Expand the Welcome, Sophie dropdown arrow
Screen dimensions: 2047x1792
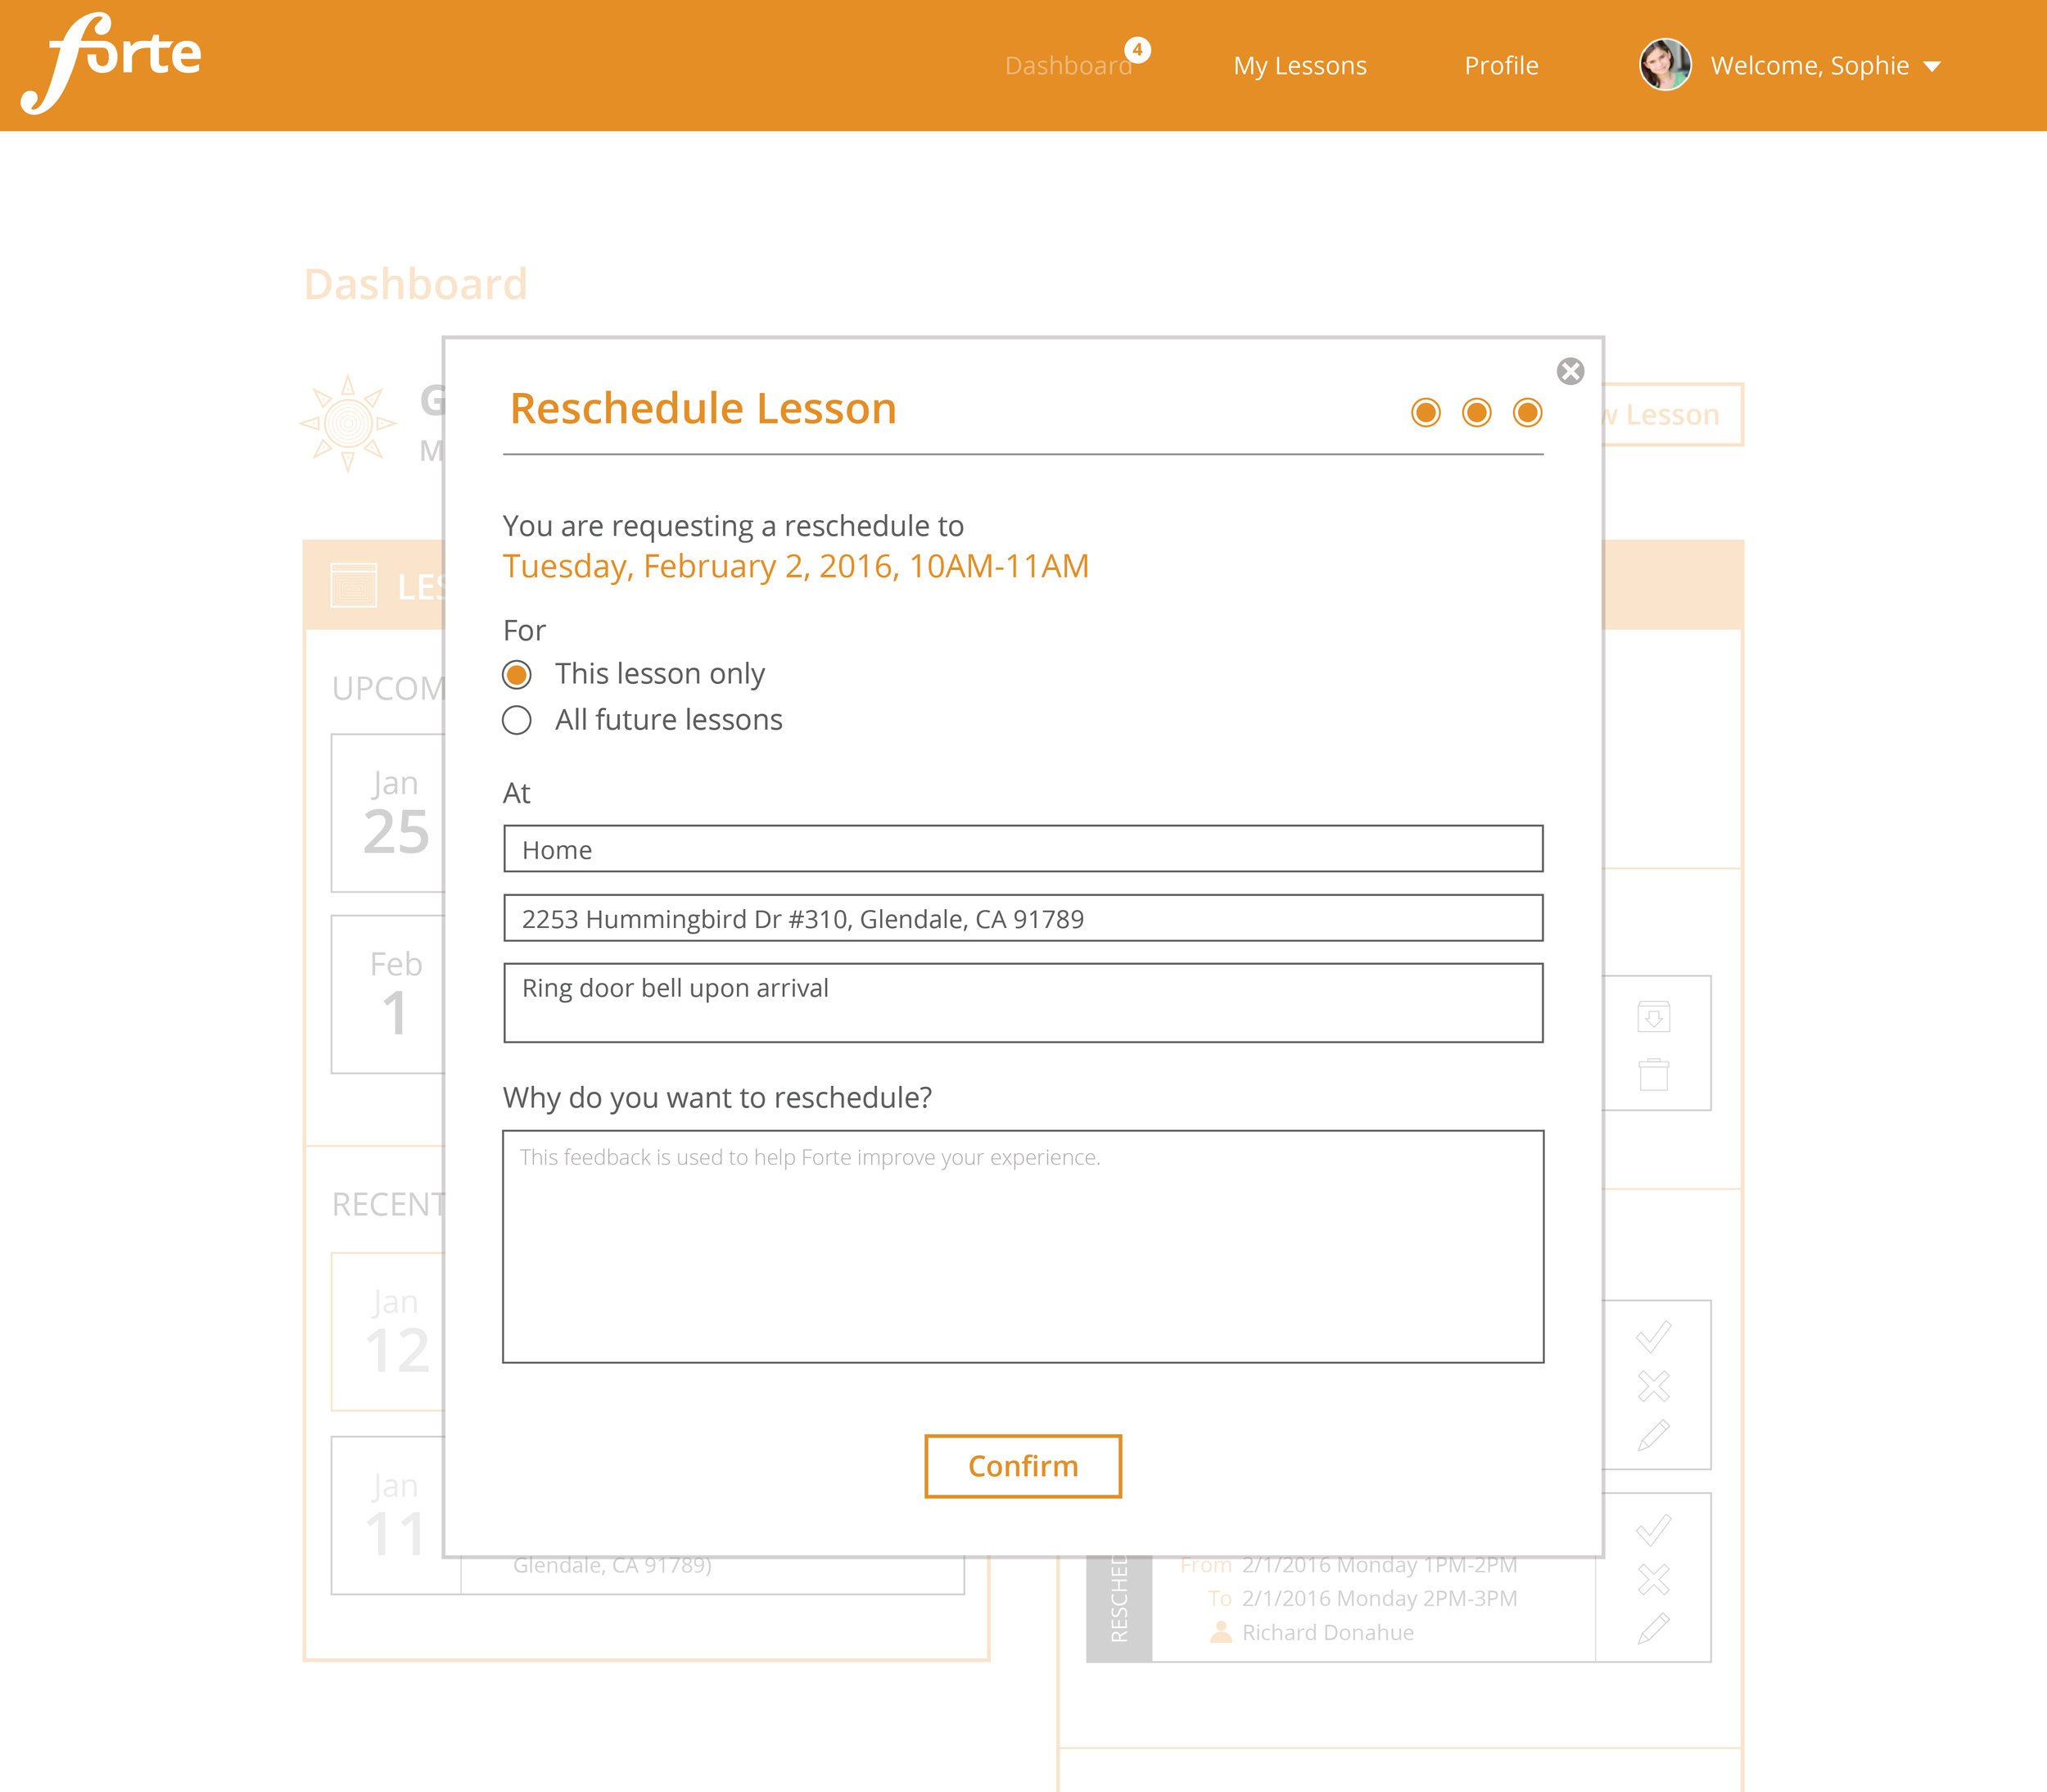point(1932,67)
